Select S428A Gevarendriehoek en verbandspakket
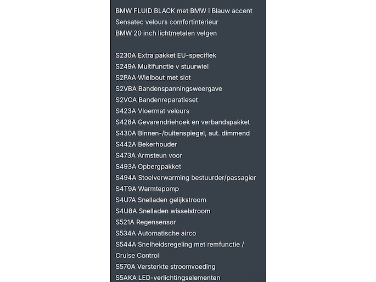 [182, 122]
